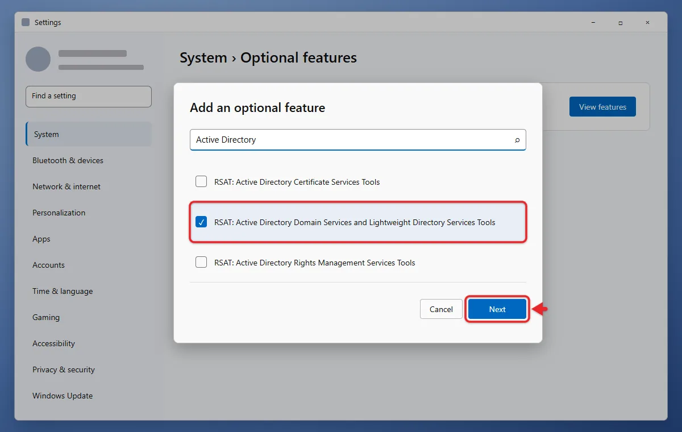
Task: Uncheck RSAT Domain Services and Lightweight Directory checkbox
Action: coord(201,222)
